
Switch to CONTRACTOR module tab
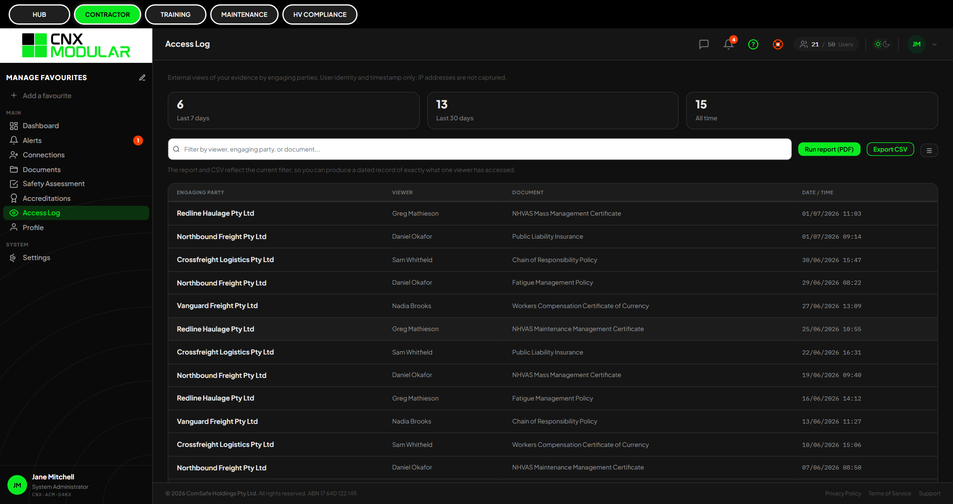107,14
